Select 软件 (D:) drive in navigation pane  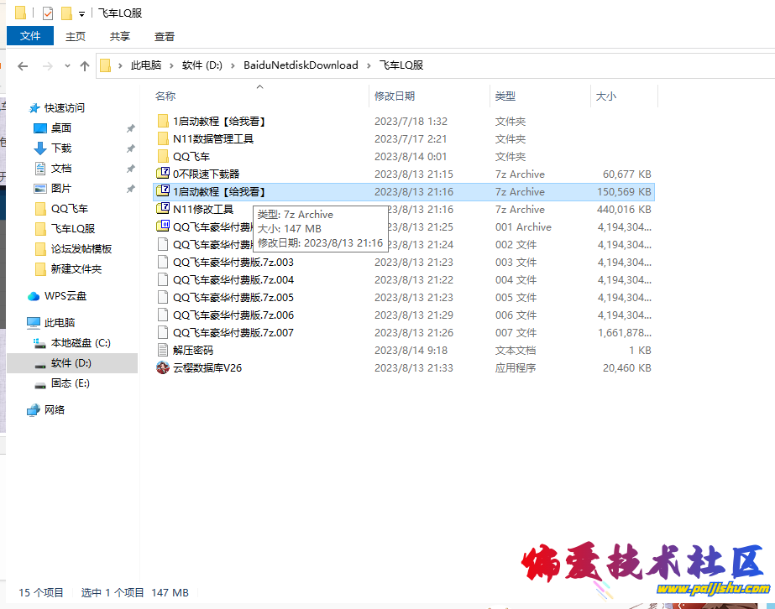pyautogui.click(x=71, y=363)
